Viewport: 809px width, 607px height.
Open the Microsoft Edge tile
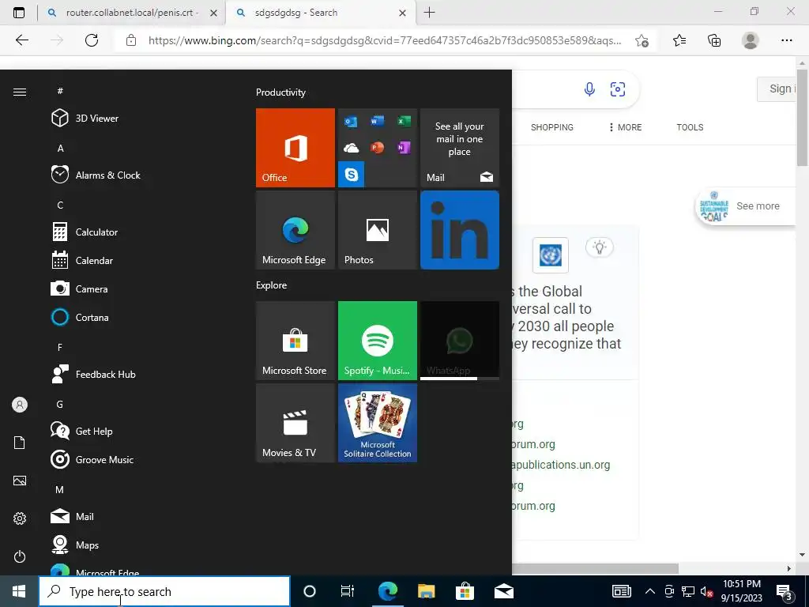[x=295, y=230]
